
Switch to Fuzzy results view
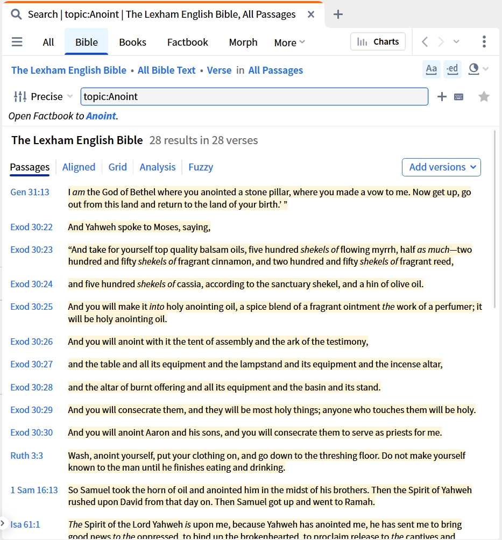(201, 167)
